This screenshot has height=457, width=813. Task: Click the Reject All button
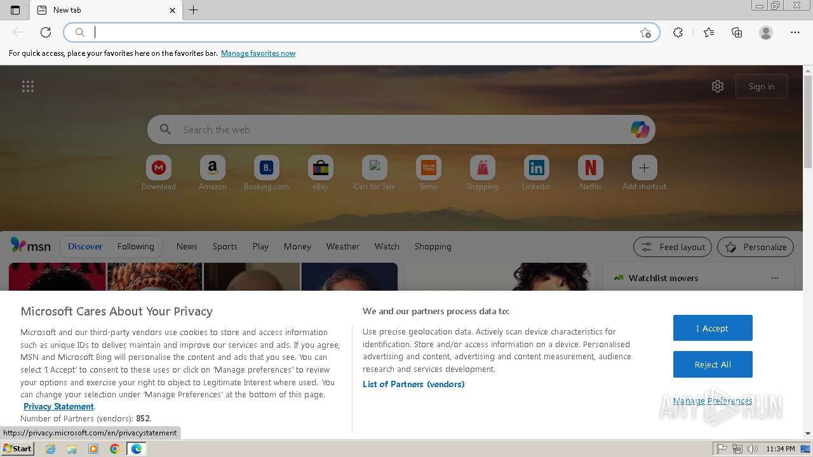coord(713,364)
